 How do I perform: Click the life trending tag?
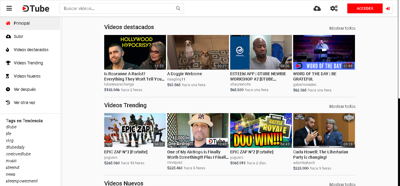(x=9, y=134)
